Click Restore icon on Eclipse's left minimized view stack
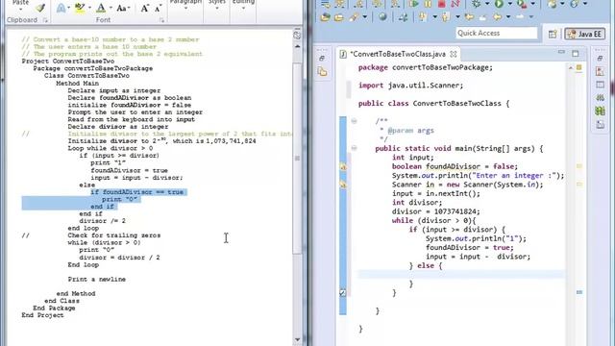The image size is (615, 346). [322, 59]
